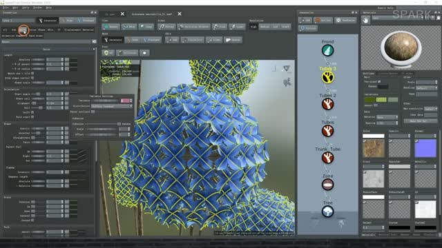
Task: Select the Tubes 3 generator node
Action: pyautogui.click(x=327, y=77)
